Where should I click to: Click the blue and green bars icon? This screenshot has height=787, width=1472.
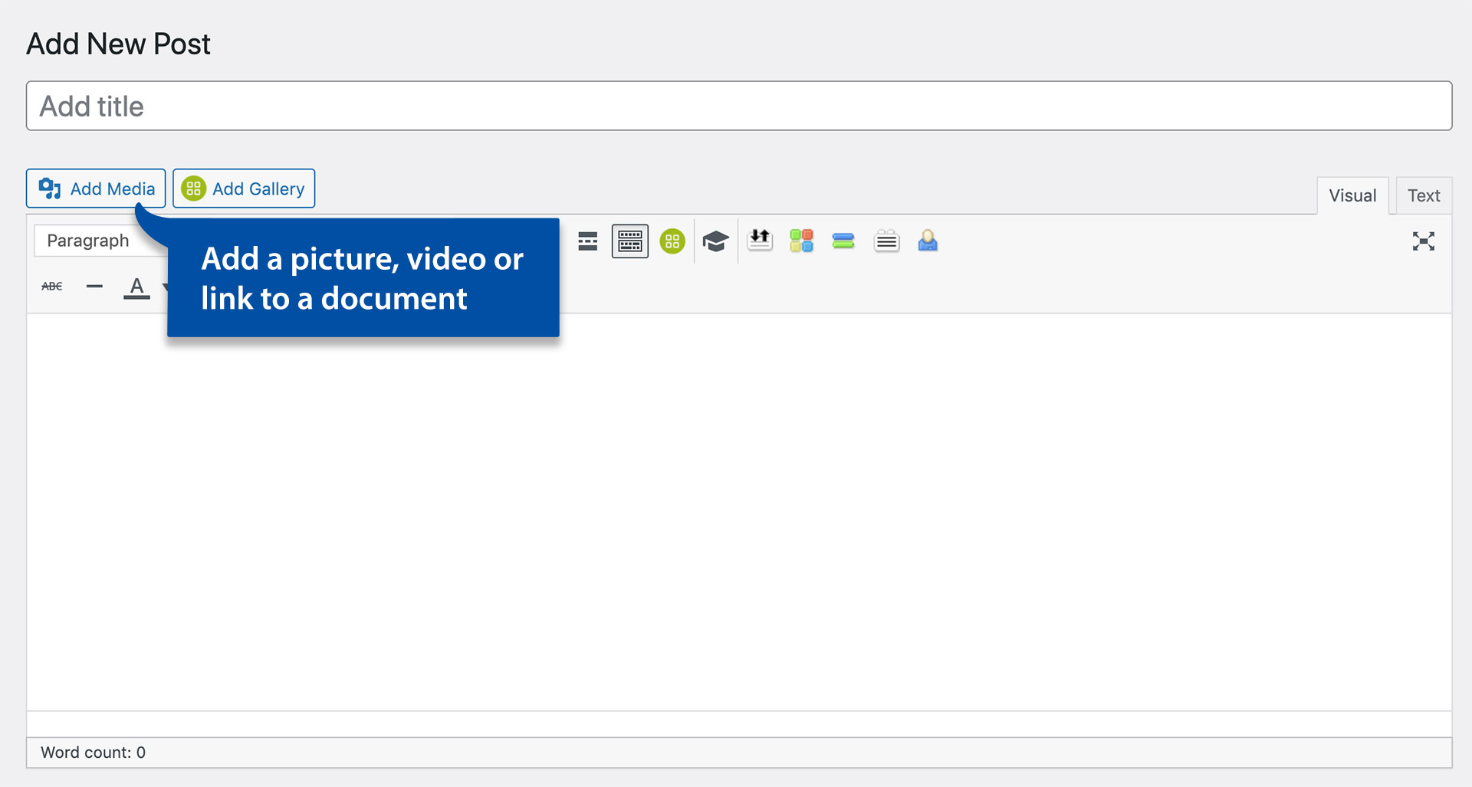(x=843, y=241)
